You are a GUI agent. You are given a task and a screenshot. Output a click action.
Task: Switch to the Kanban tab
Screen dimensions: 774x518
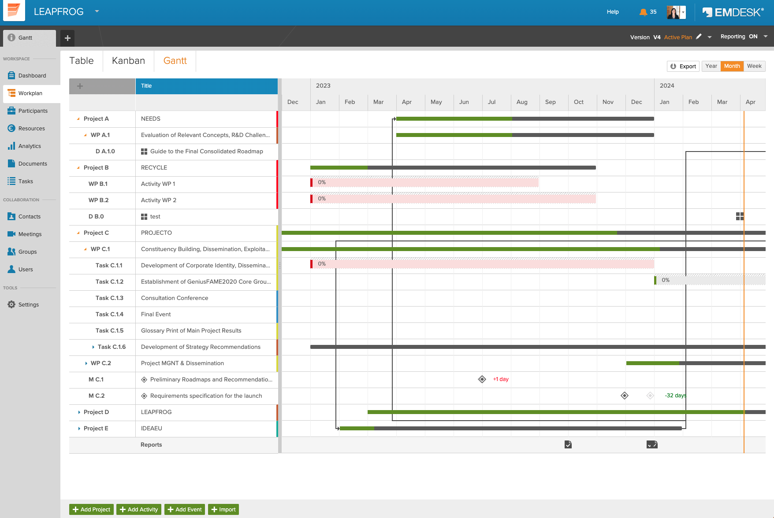(128, 60)
